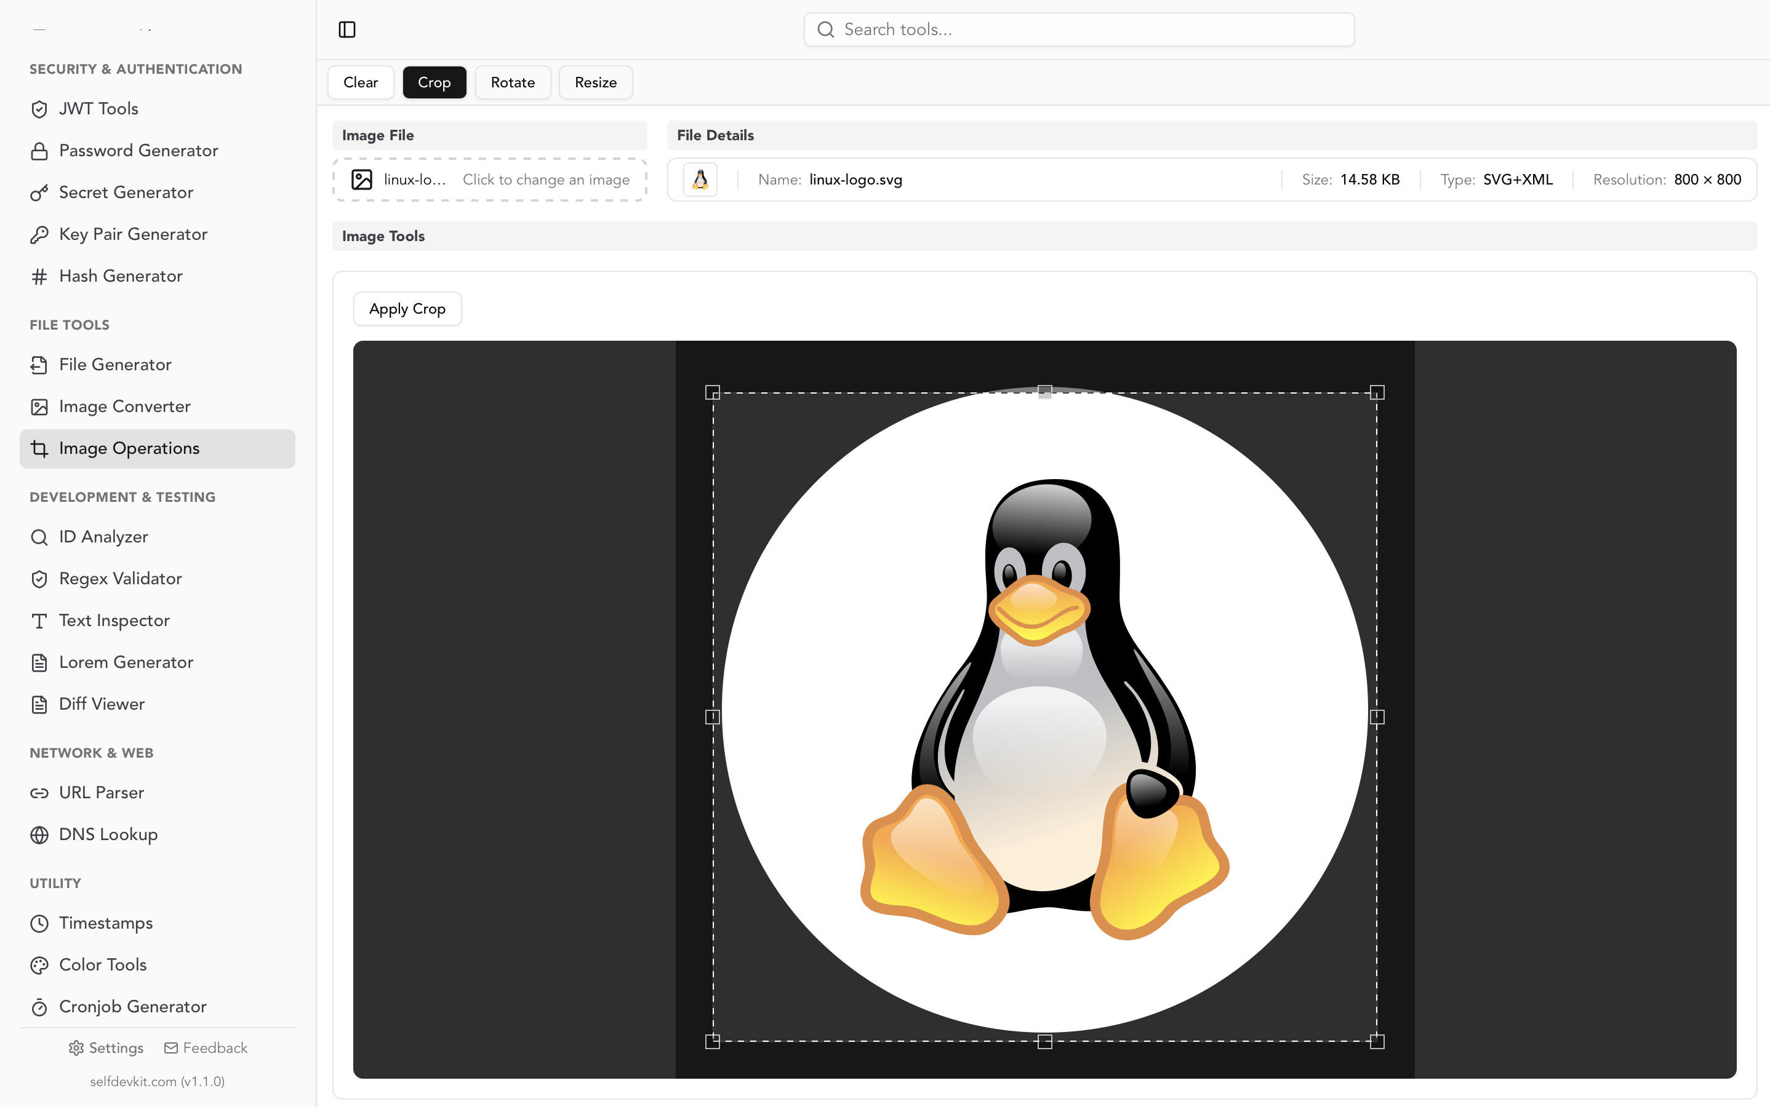Open Key Pair Generator in sidebar
This screenshot has width=1770, height=1107.
[x=158, y=234]
